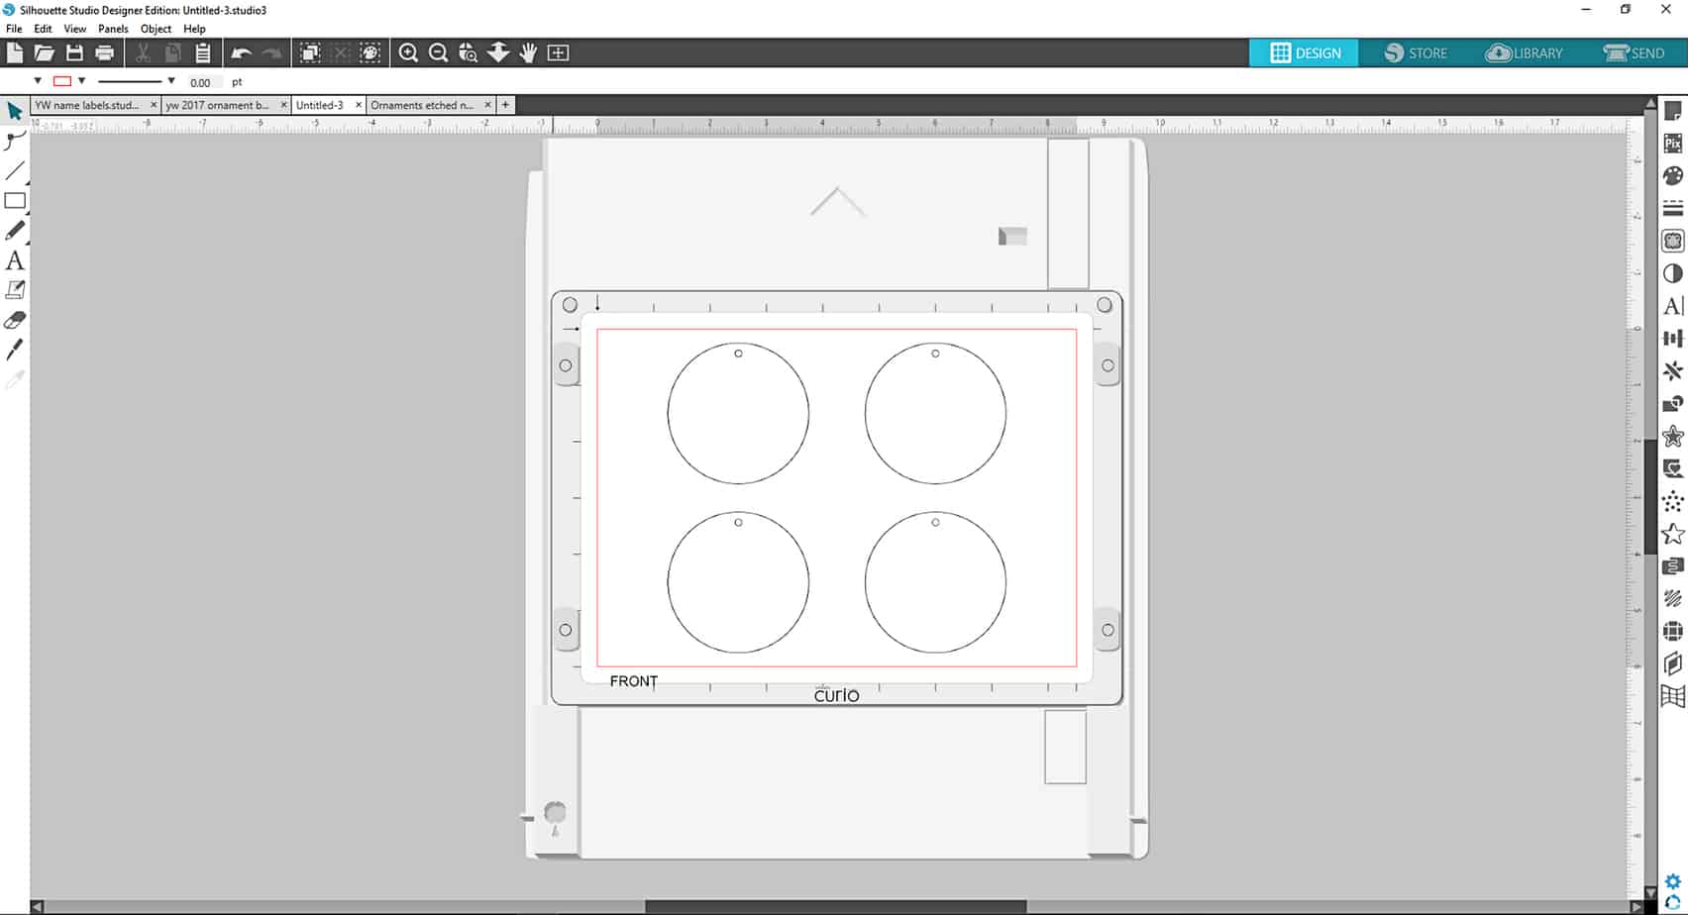The height and width of the screenshot is (915, 1688).
Task: Click the Zoom In magnifier icon
Action: (408, 53)
